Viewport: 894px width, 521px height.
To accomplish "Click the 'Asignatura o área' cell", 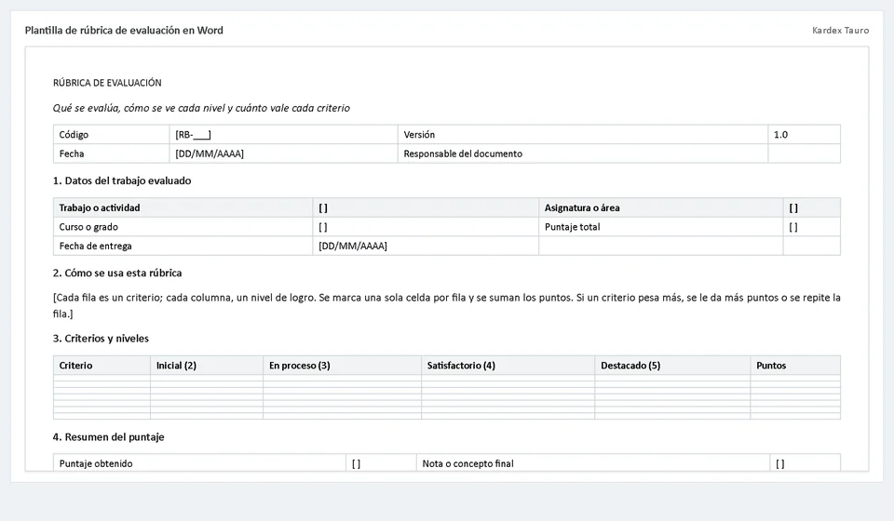I will pyautogui.click(x=661, y=207).
